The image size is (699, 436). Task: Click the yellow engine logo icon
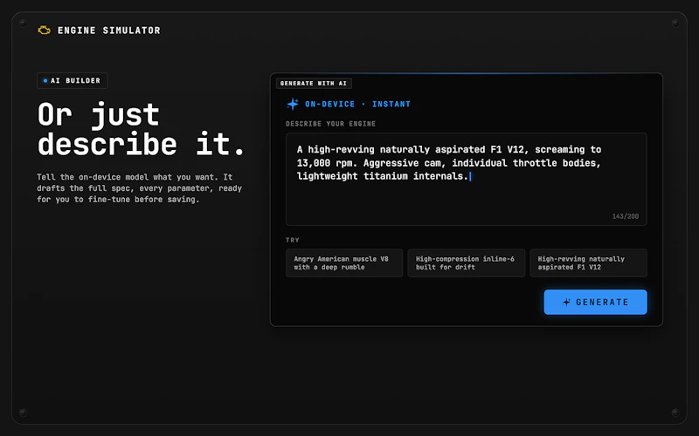tap(44, 31)
